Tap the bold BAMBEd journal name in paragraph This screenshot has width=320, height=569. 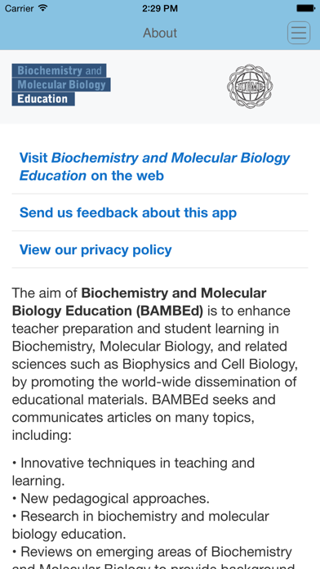coord(139,302)
